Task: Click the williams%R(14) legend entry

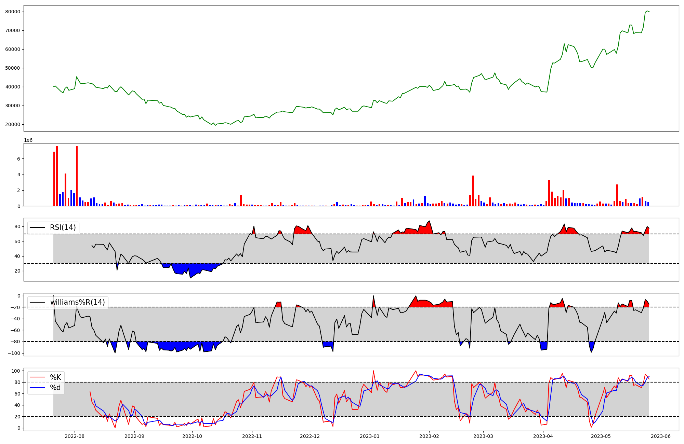Action: [77, 302]
